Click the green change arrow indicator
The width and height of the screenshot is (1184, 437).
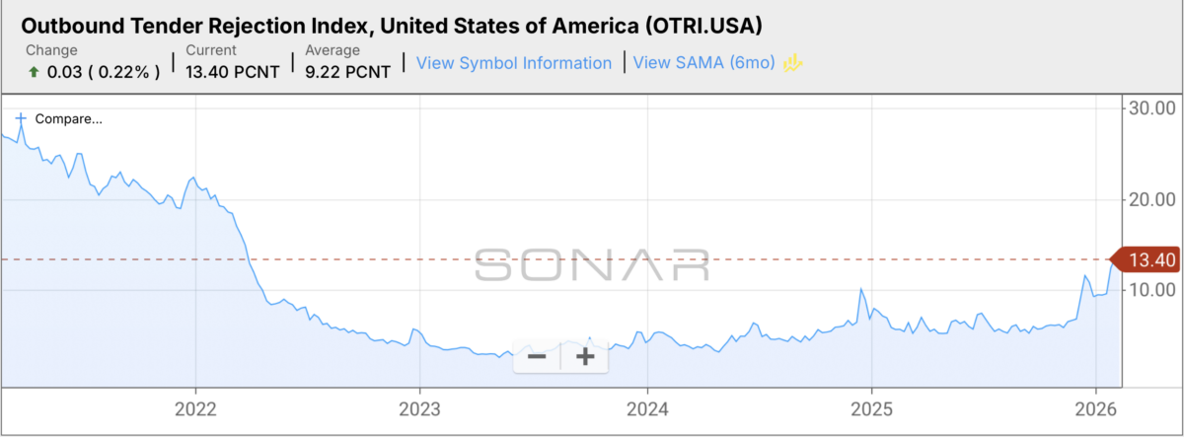click(x=32, y=72)
